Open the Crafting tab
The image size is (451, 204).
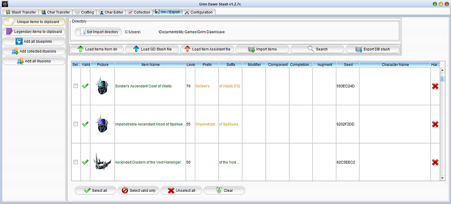click(x=85, y=12)
